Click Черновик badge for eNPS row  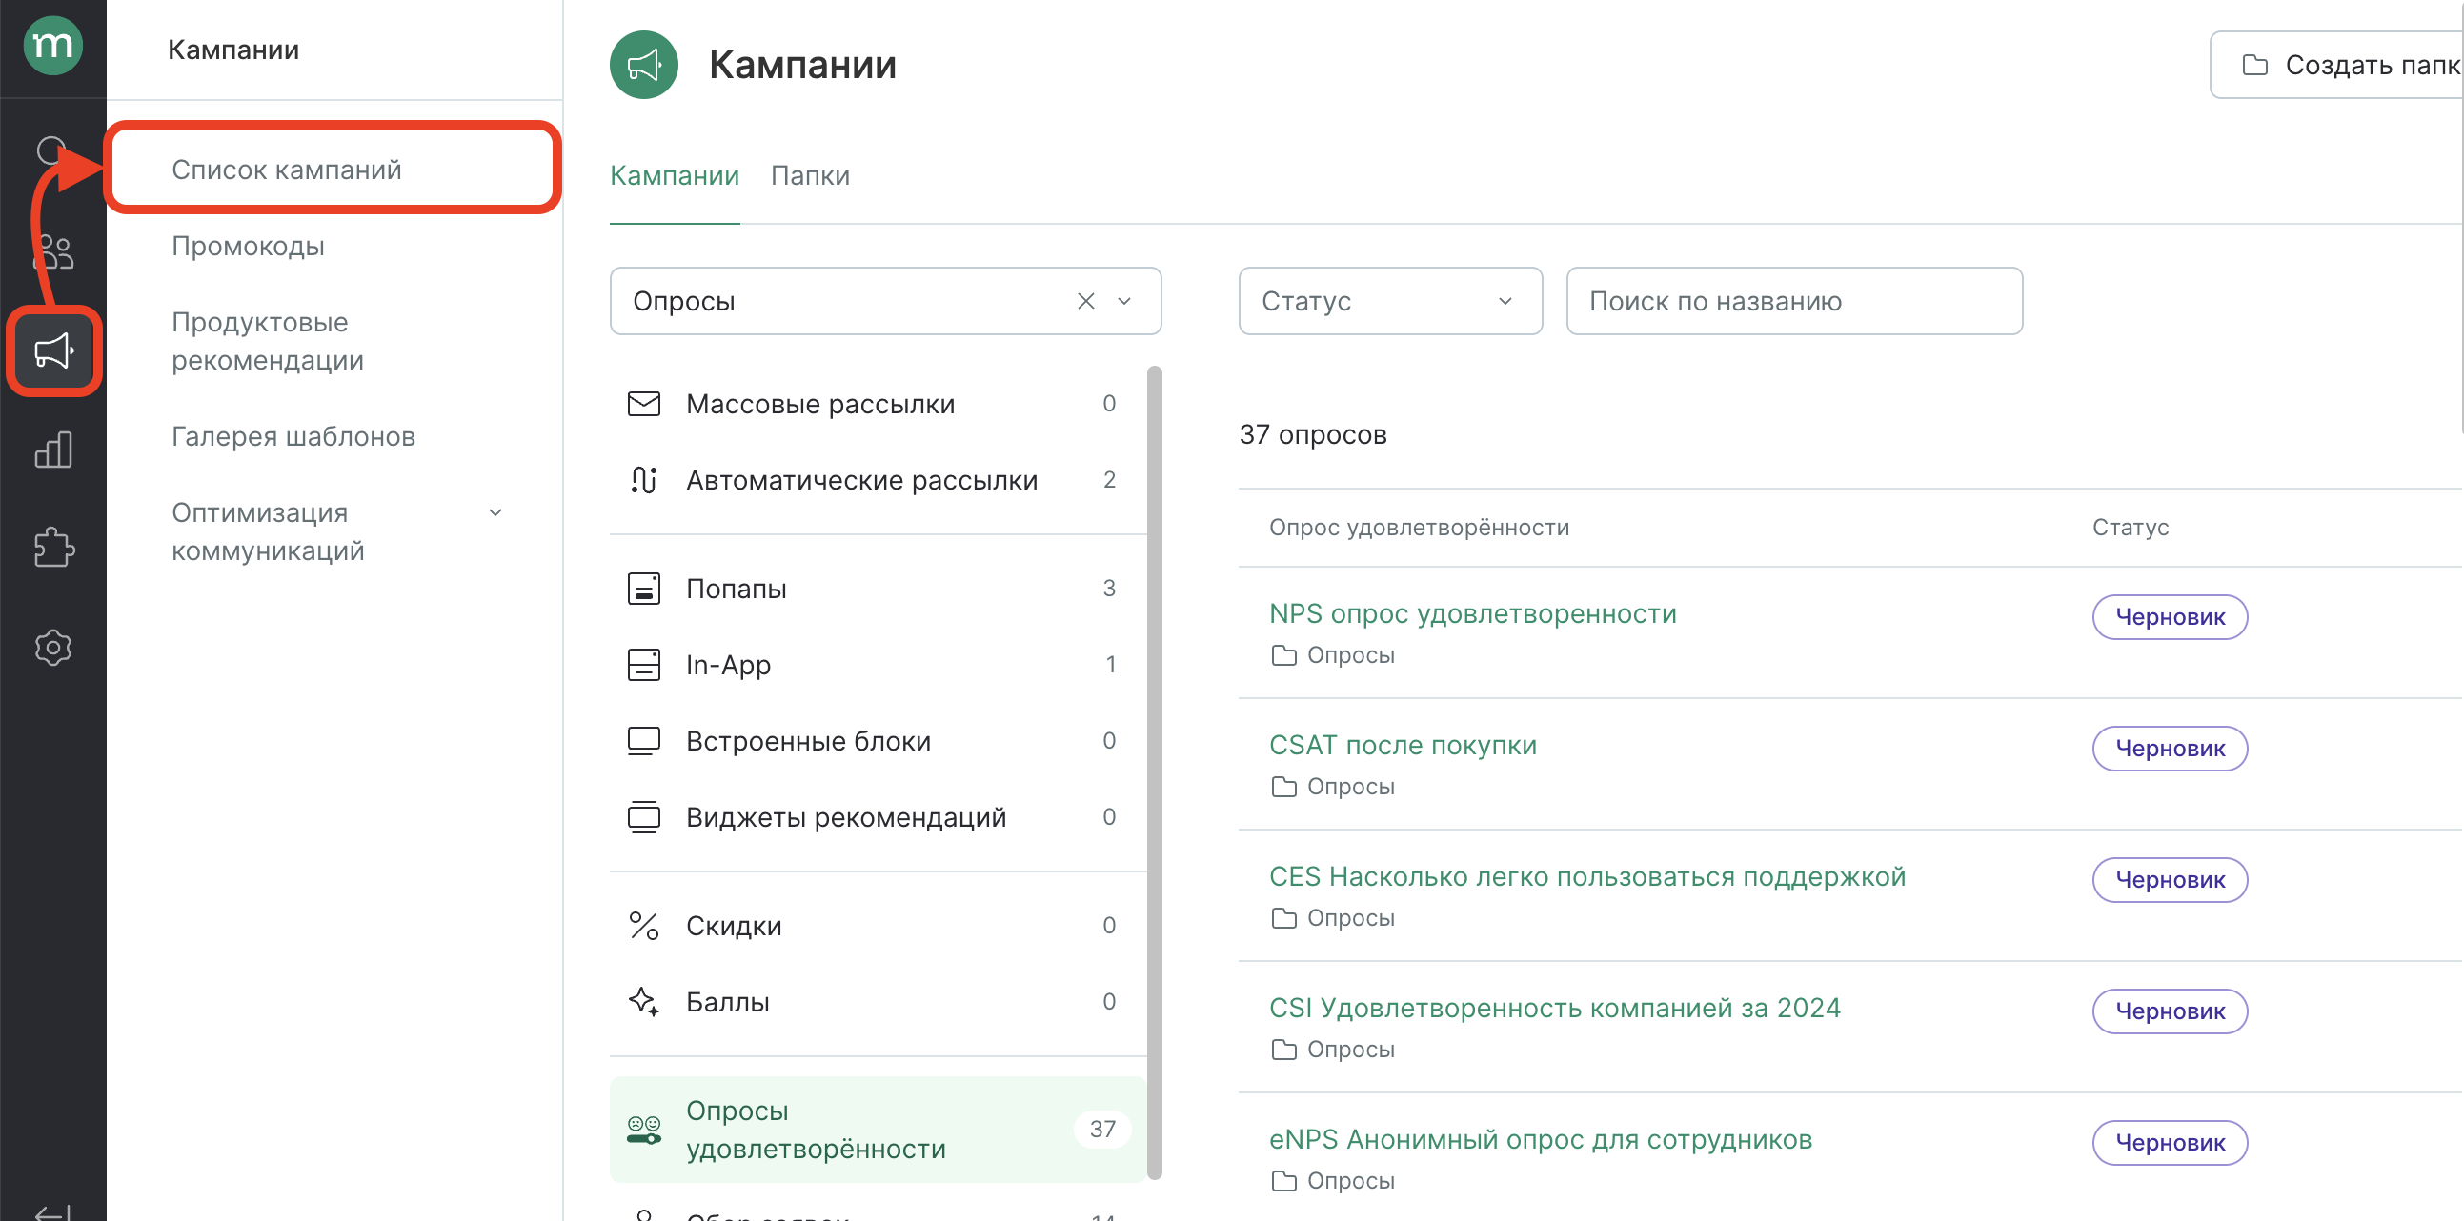coord(2170,1143)
